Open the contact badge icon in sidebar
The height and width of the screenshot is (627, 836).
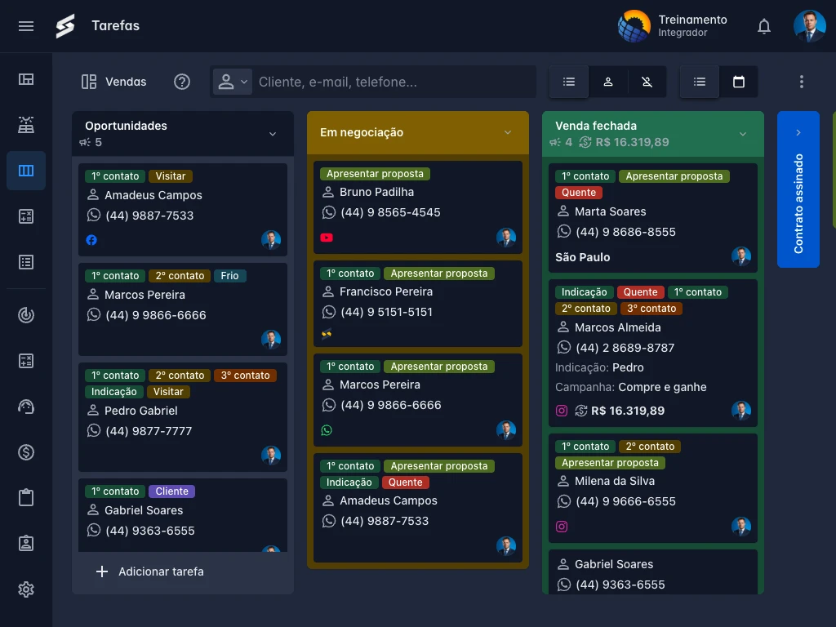point(26,543)
